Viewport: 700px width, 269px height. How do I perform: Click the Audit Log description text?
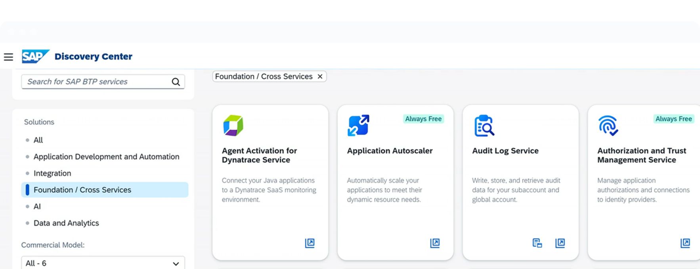(516, 190)
